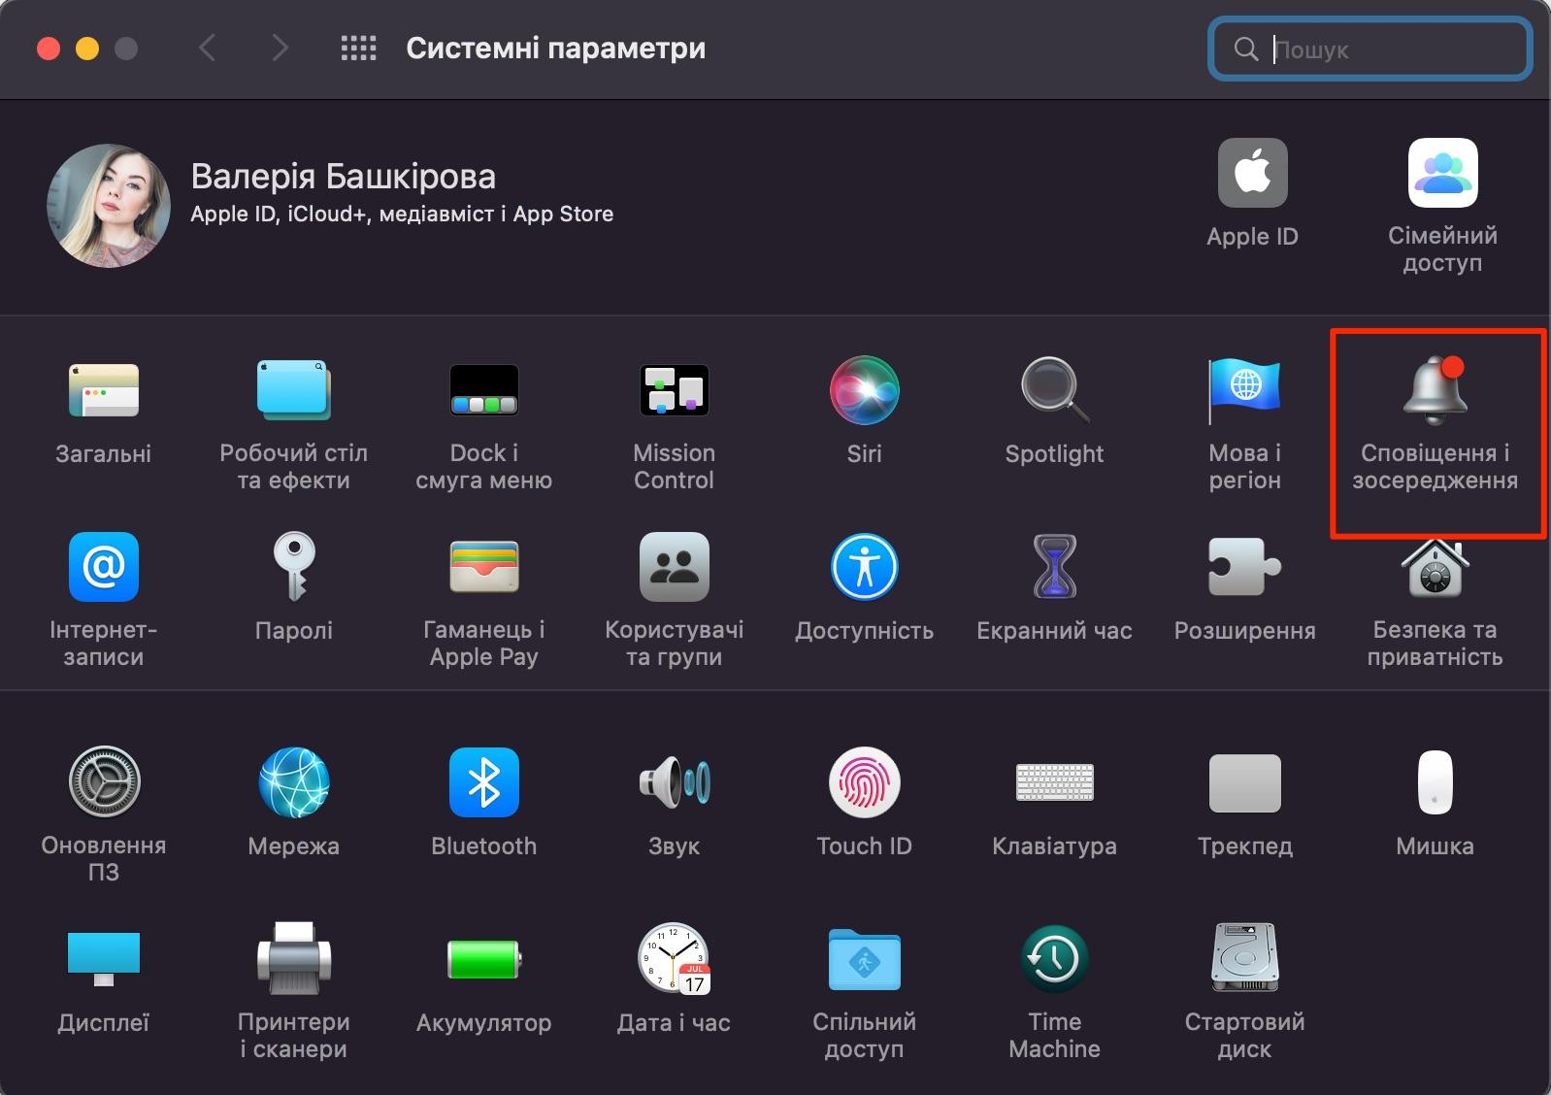The width and height of the screenshot is (1551, 1095).
Task: Open Дата і час clock icon
Action: click(674, 959)
